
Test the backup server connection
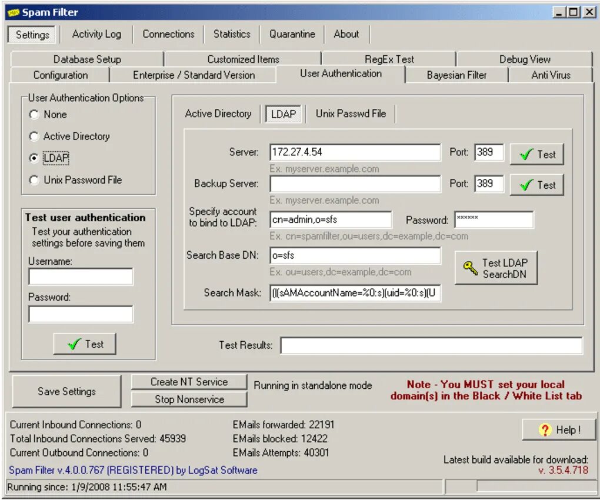(x=537, y=185)
